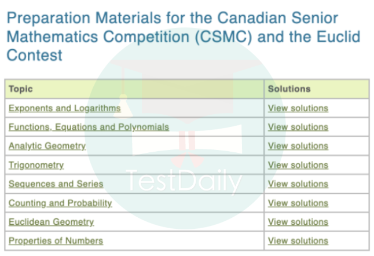Open the Trigonometry topic link
The height and width of the screenshot is (256, 374).
36,165
